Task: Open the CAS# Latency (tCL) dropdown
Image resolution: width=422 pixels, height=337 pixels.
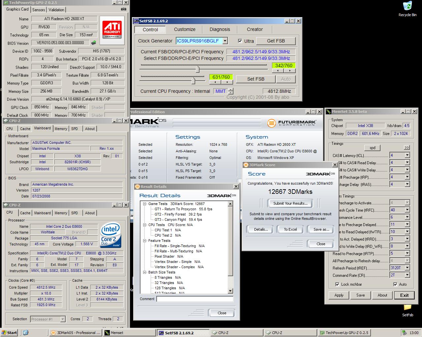Action: (407, 155)
